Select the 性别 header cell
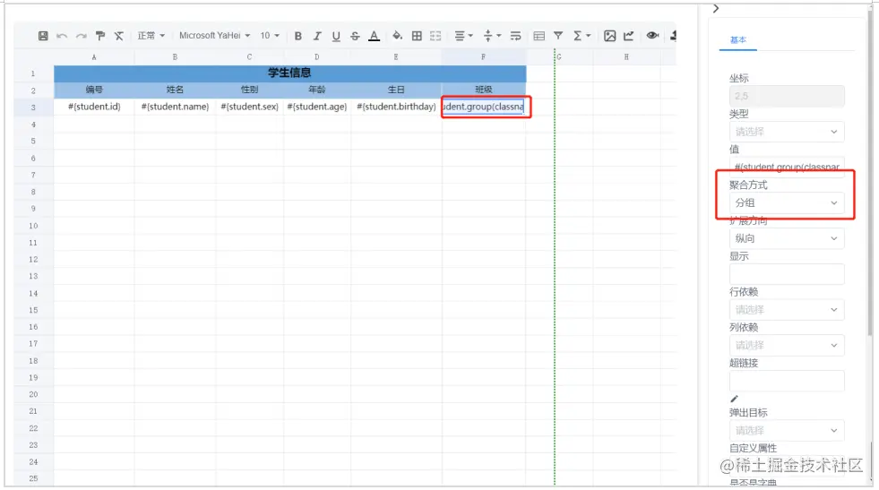 coord(249,90)
